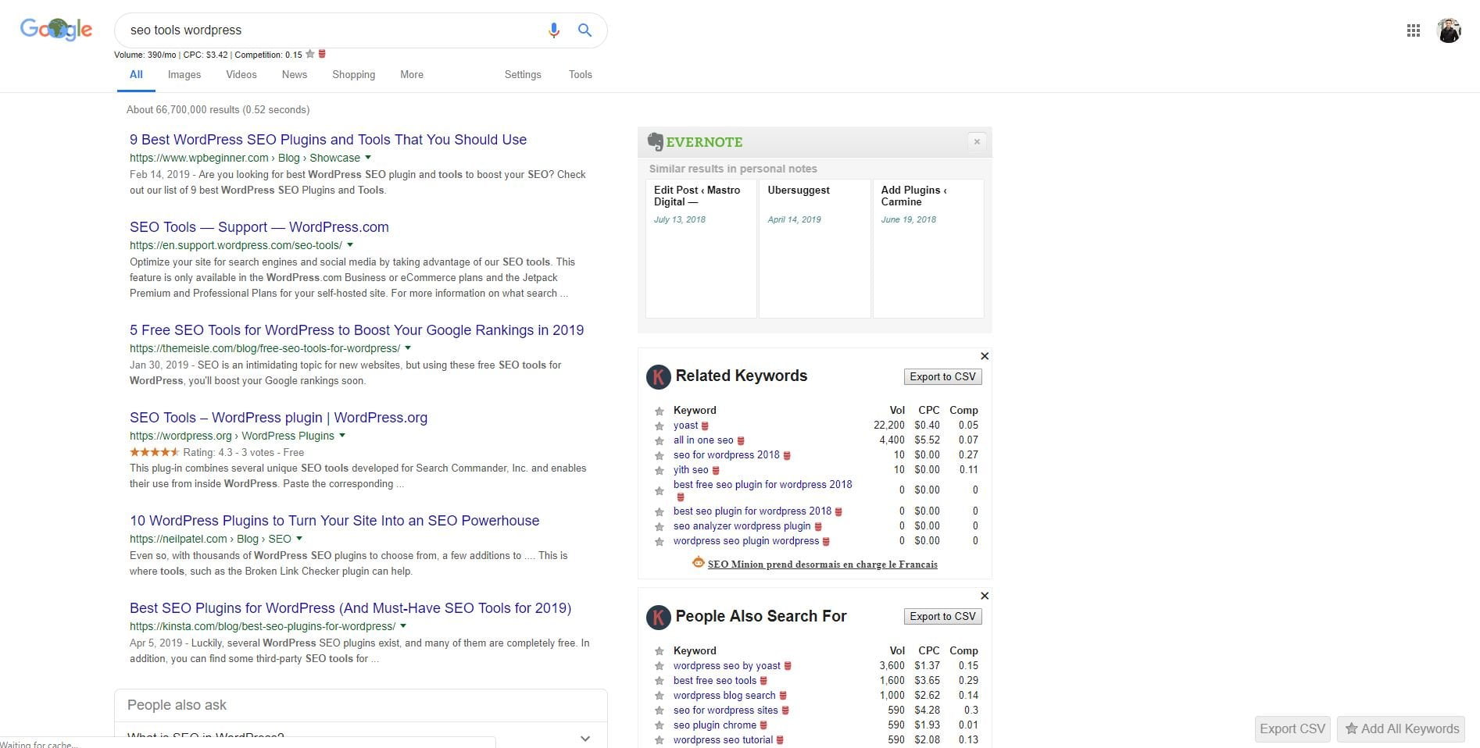Open Evernote note 'Edit Post ‹ Mastro Digital'
Screen dimensions: 1480x748
pos(701,248)
